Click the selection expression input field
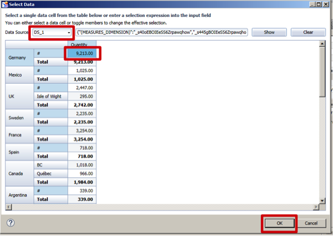Screen dimensions: 333x236 click(162, 32)
